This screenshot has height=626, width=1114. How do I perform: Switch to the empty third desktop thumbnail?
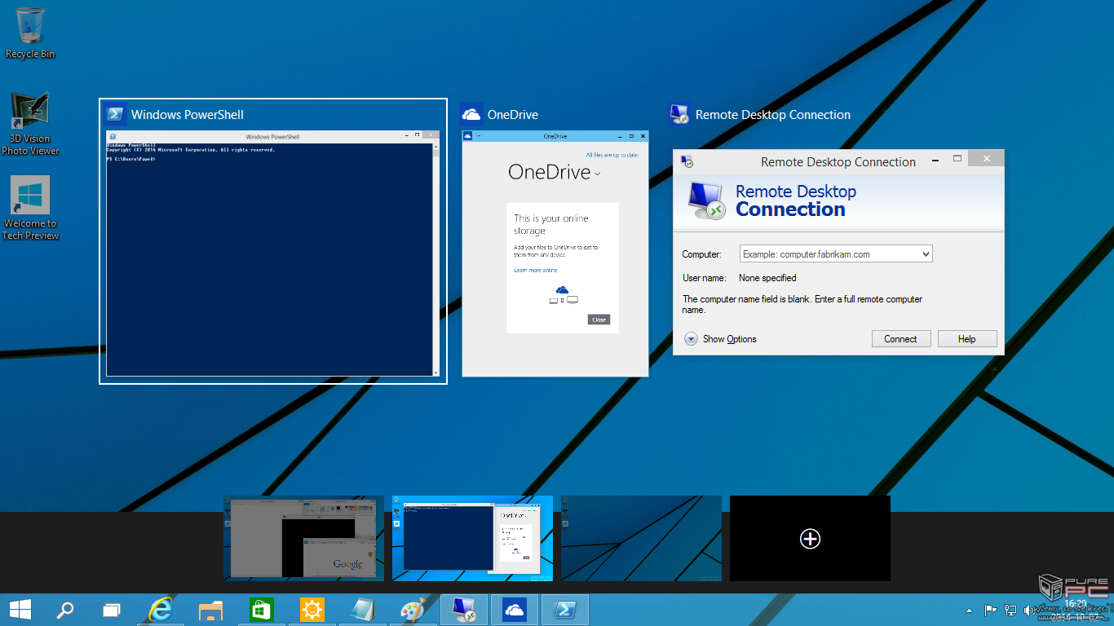(641, 539)
